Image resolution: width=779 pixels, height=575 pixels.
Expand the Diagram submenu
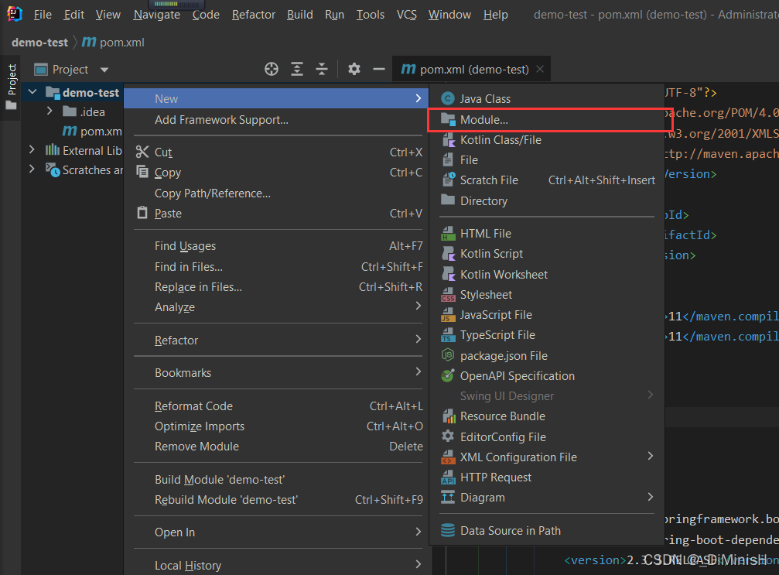[x=651, y=497]
